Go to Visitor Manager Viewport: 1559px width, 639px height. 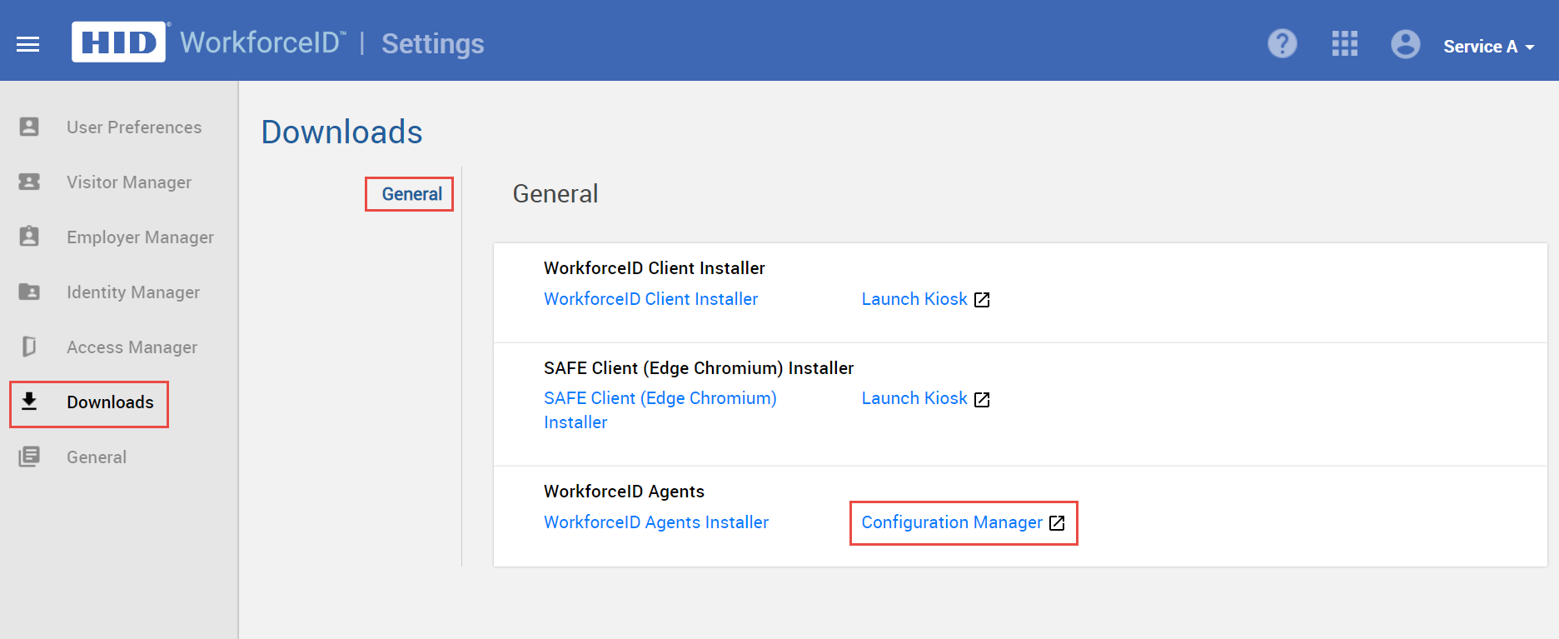[x=129, y=182]
